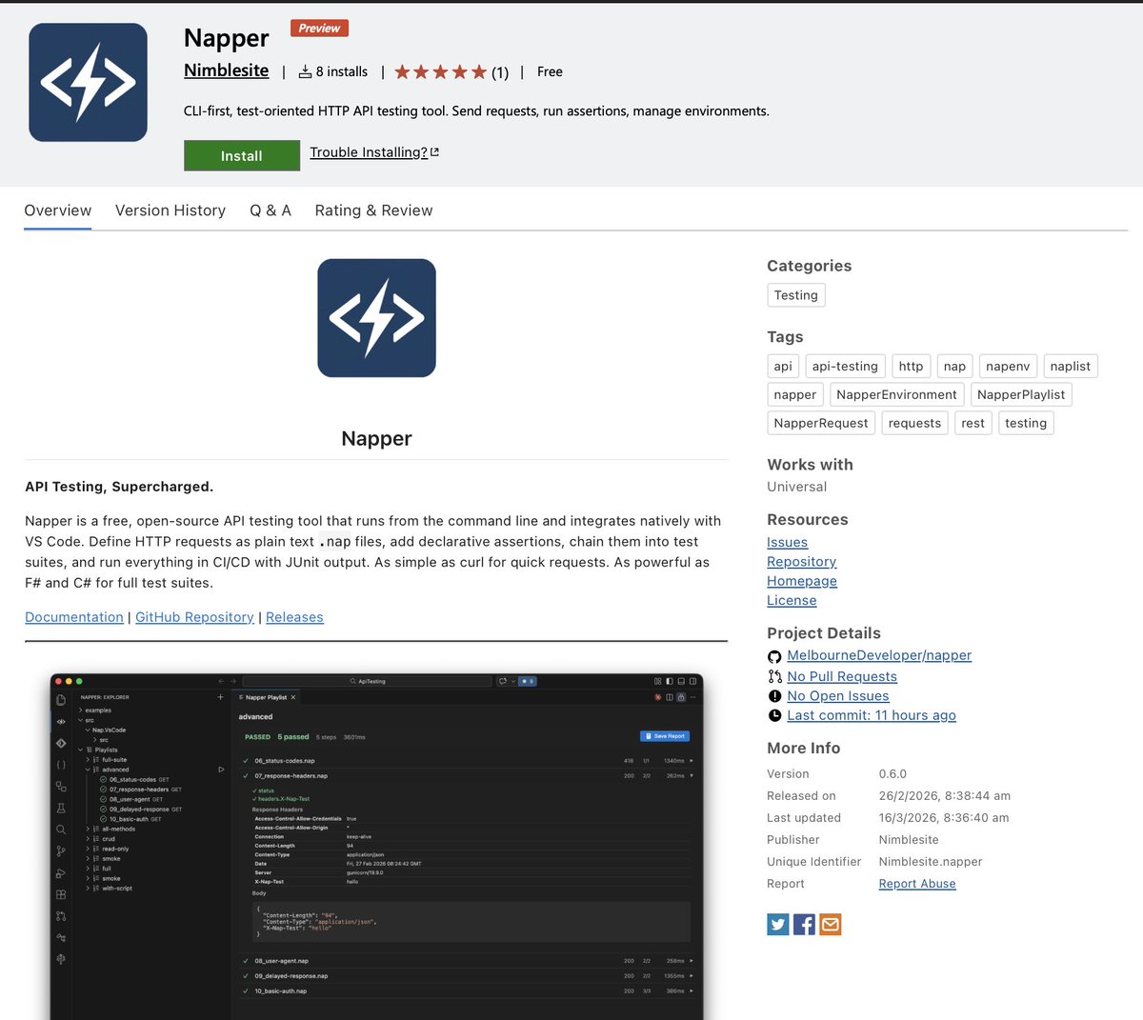Collapse 07_response-headers.nap result row arrow
This screenshot has height=1020, width=1143.
[691, 776]
